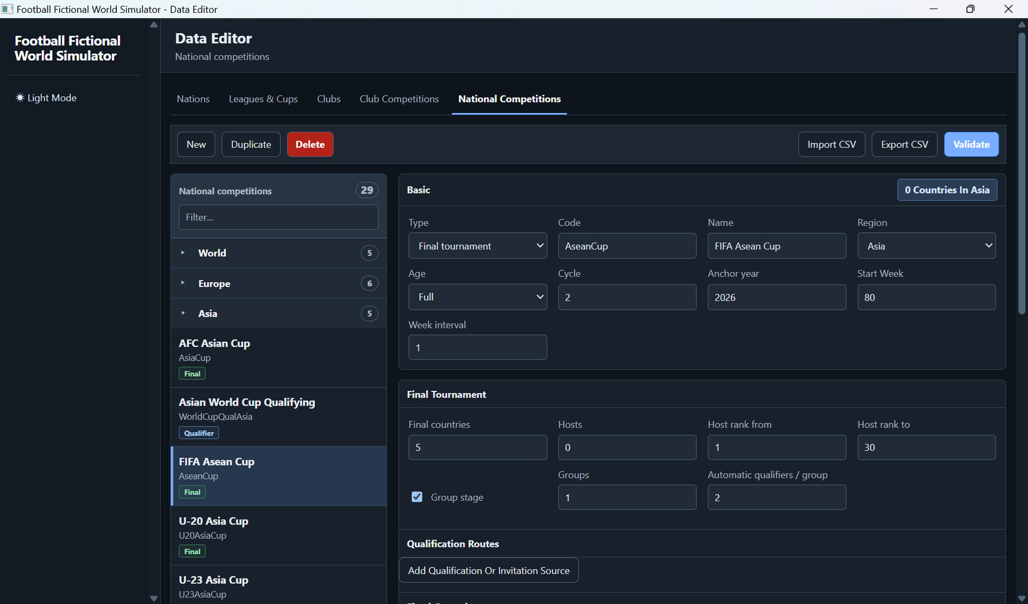Click Add Qualification Or Invitation Source
Image resolution: width=1028 pixels, height=604 pixels.
pyautogui.click(x=489, y=570)
